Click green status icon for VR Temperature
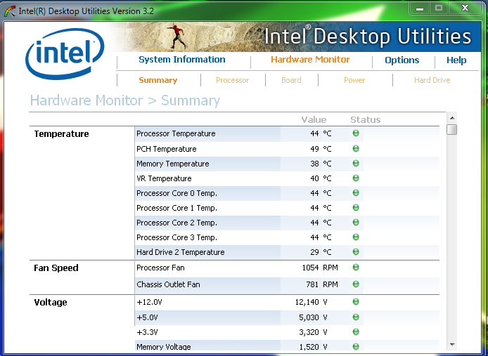 [x=356, y=178]
